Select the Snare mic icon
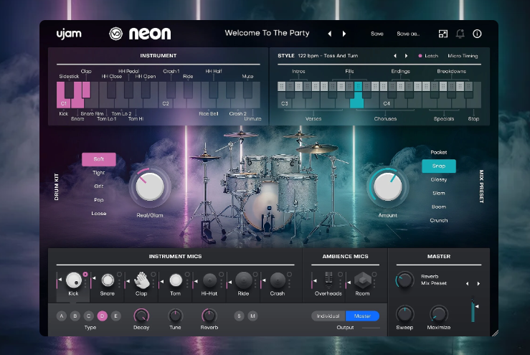The width and height of the screenshot is (530, 355). tap(108, 280)
